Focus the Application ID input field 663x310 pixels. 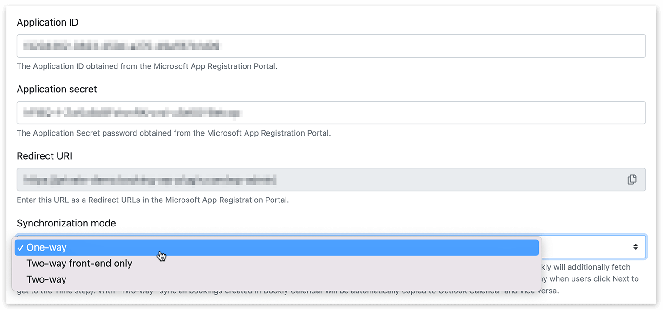click(x=331, y=46)
